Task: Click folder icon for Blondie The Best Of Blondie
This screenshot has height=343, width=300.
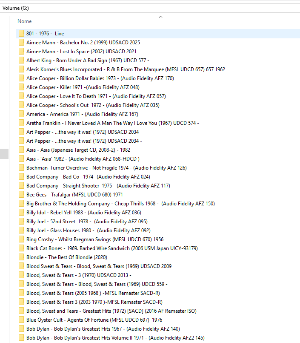Action: coord(21,257)
